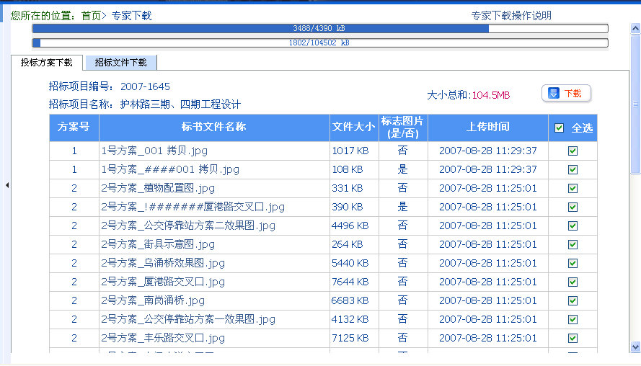Click the vertical scrollbar thumb
The width and height of the screenshot is (641, 366).
point(635,104)
